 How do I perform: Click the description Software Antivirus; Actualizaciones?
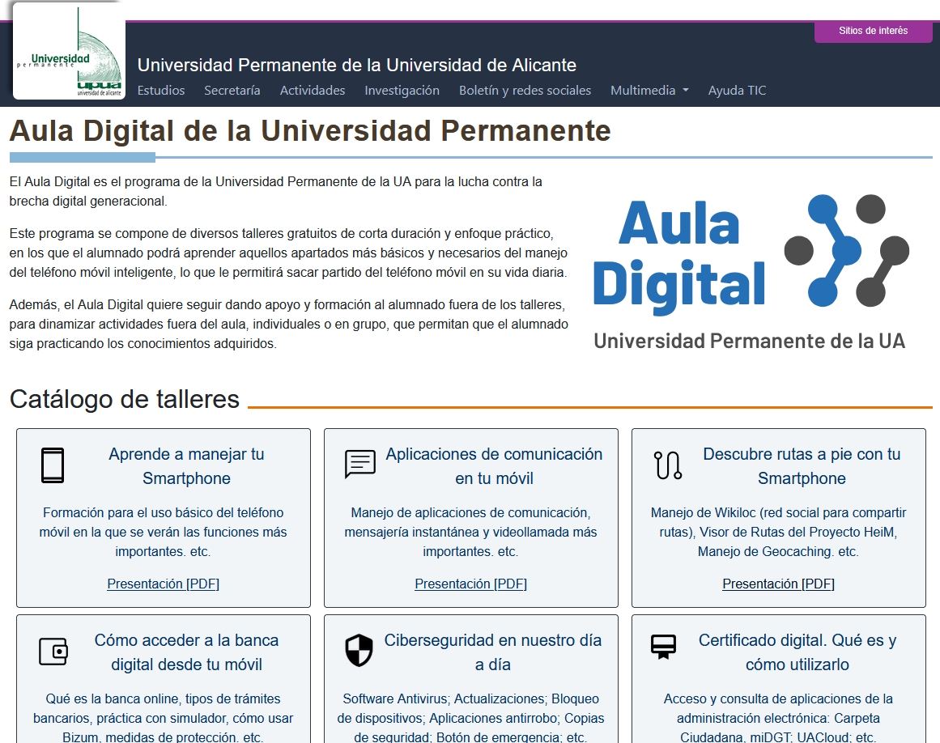(x=470, y=717)
